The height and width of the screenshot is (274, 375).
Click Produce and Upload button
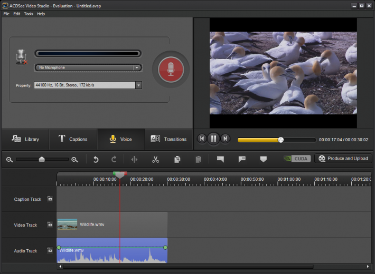343,159
